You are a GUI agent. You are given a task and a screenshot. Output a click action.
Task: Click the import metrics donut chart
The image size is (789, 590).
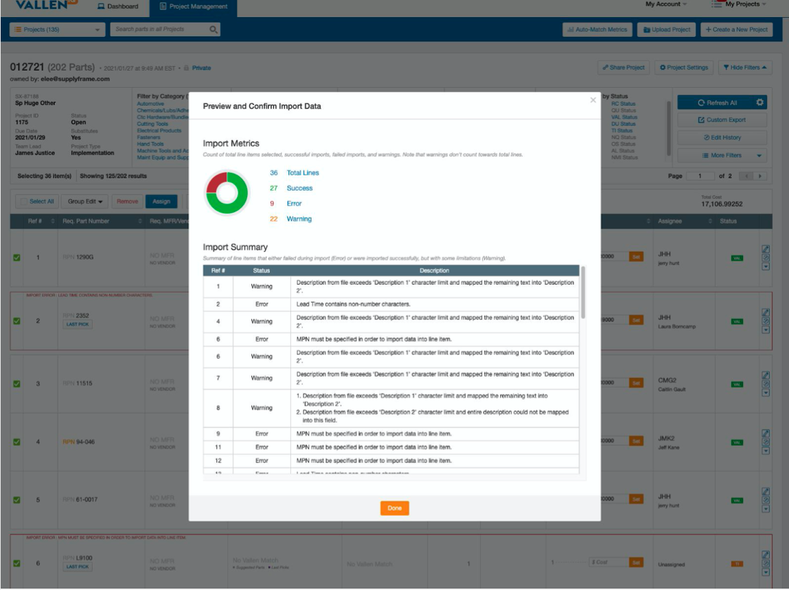tap(227, 193)
